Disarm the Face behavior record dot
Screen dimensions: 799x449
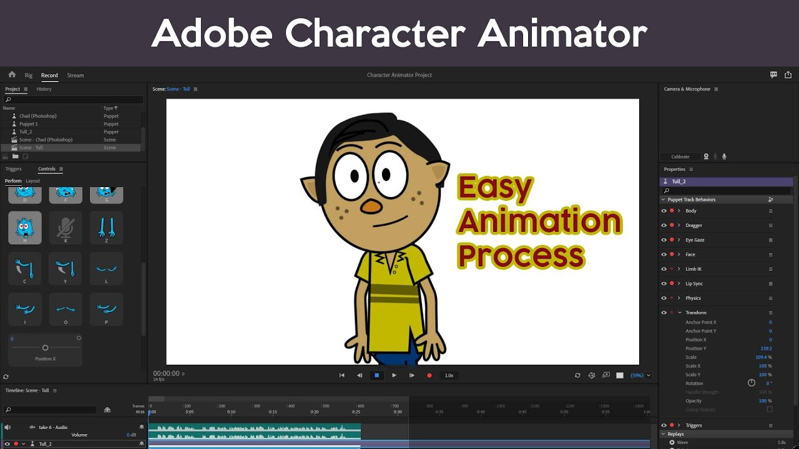[672, 254]
